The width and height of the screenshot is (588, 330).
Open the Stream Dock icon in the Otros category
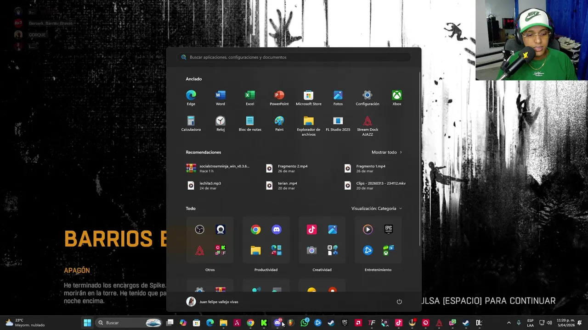pyautogui.click(x=199, y=250)
